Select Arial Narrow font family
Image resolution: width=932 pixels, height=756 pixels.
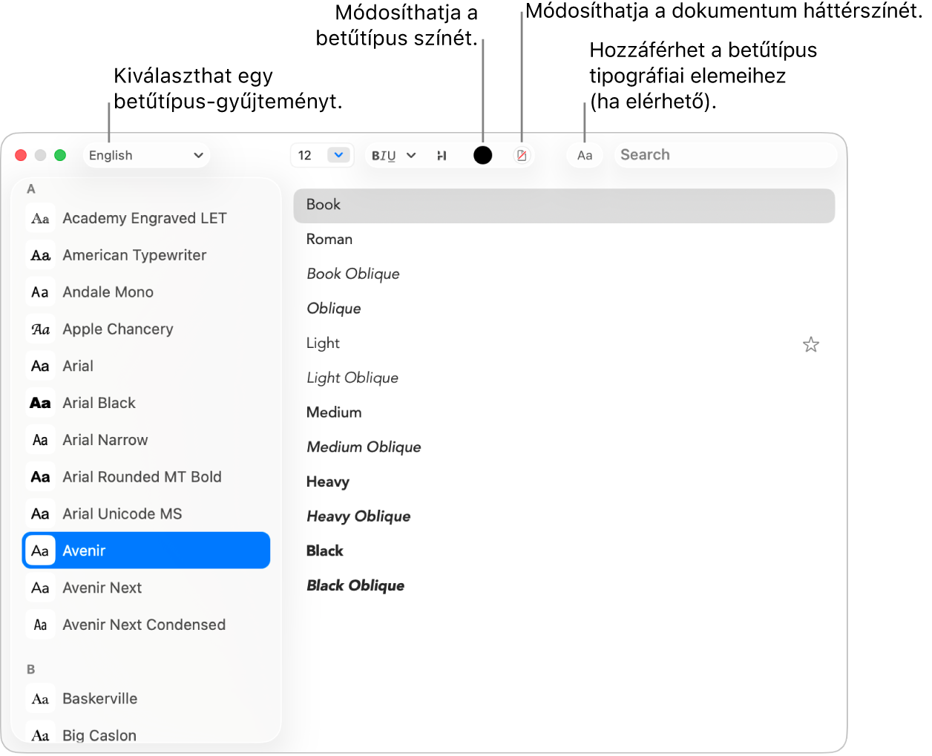146,440
